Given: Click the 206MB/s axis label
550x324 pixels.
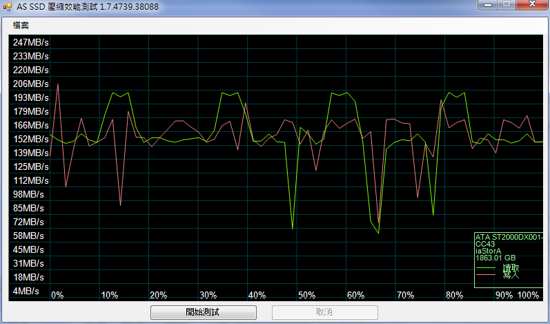Looking at the screenshot, I should click(31, 84).
